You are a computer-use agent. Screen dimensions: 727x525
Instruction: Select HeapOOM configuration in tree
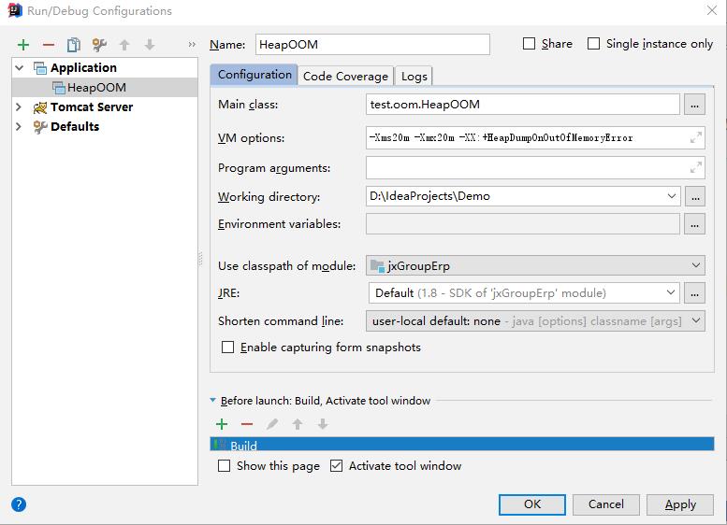pyautogui.click(x=105, y=88)
